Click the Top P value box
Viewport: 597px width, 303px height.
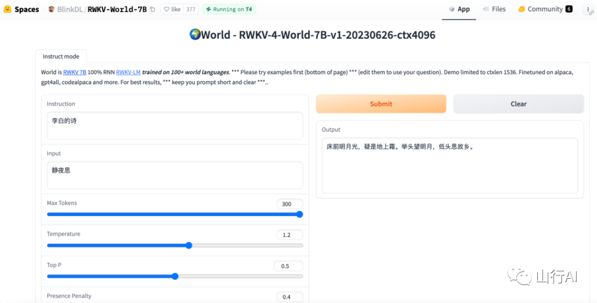coord(288,266)
